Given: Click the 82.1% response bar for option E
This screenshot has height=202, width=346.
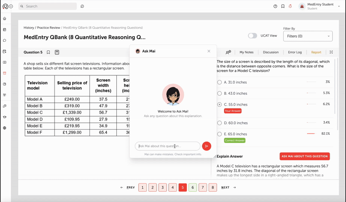Looking at the screenshot, I should coord(311,134).
